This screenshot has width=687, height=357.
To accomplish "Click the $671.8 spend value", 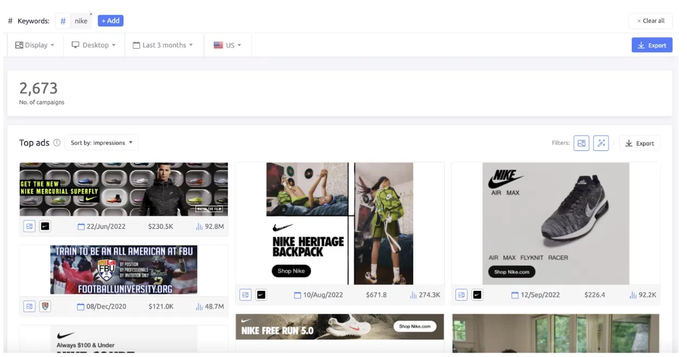I will (376, 295).
